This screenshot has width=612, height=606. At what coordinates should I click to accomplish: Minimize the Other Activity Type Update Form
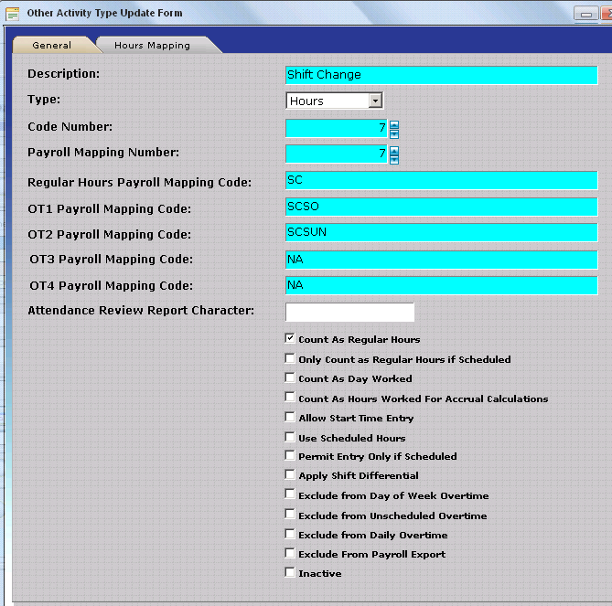click(586, 14)
